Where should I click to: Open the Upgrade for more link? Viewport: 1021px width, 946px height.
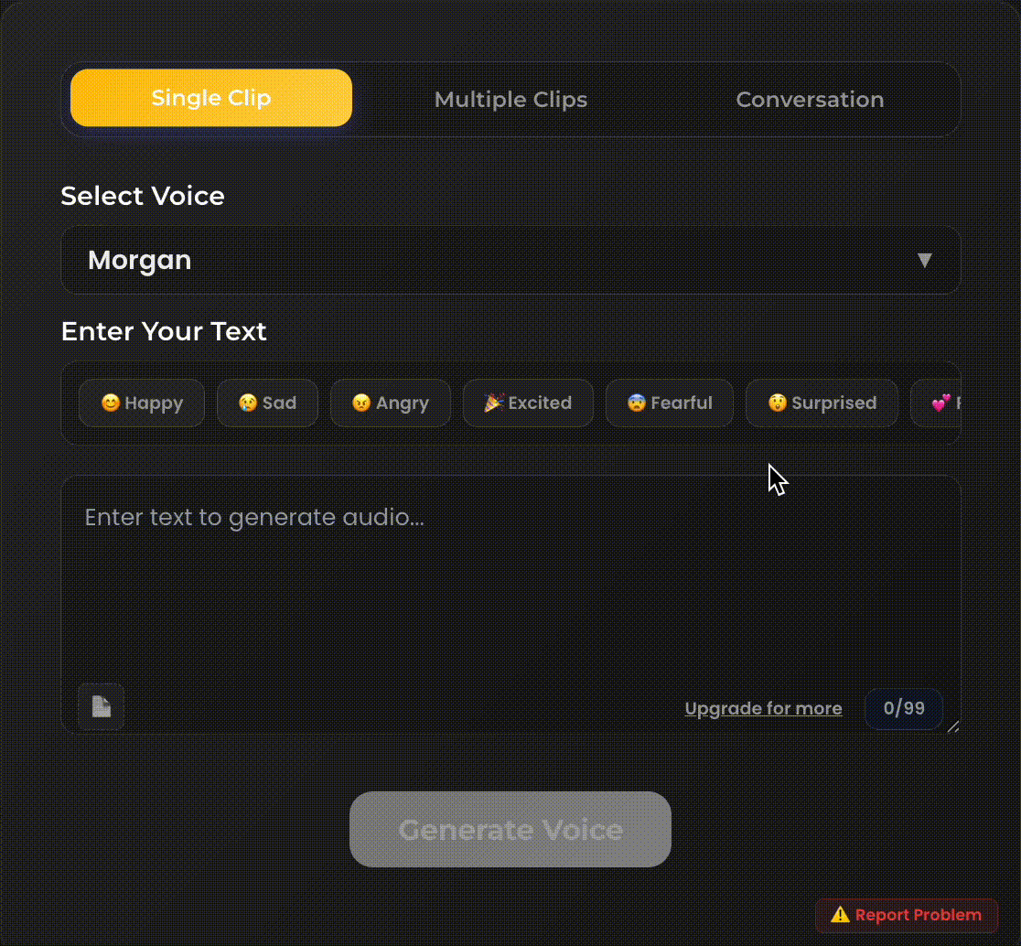[763, 708]
